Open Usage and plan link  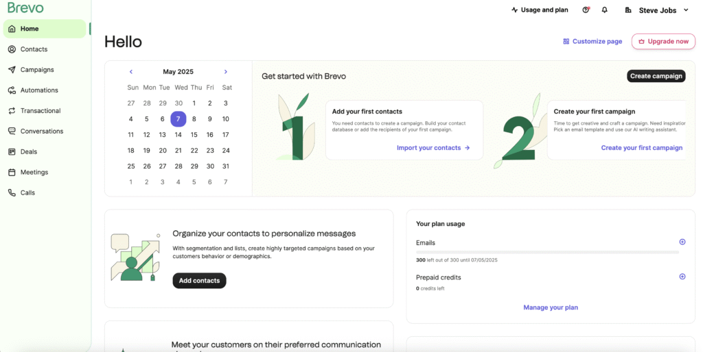pyautogui.click(x=540, y=10)
